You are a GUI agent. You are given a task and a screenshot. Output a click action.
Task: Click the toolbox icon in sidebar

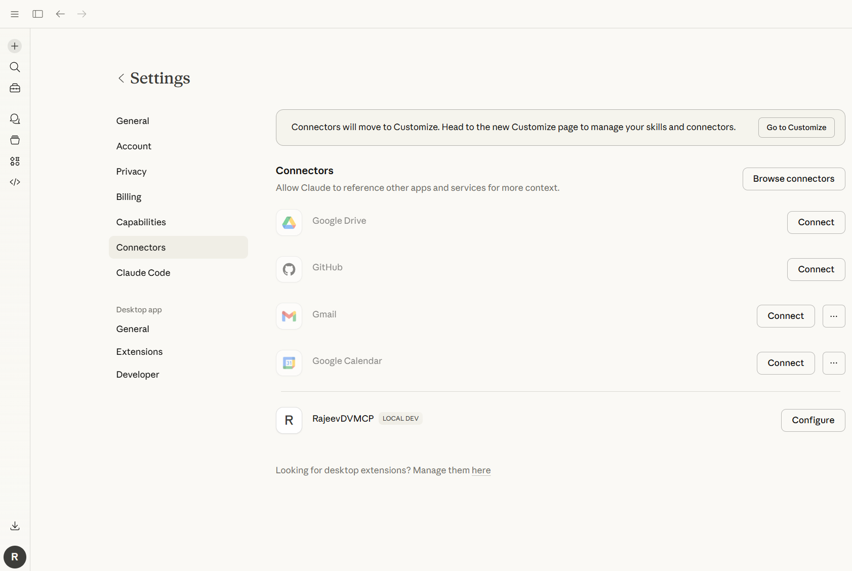tap(15, 88)
